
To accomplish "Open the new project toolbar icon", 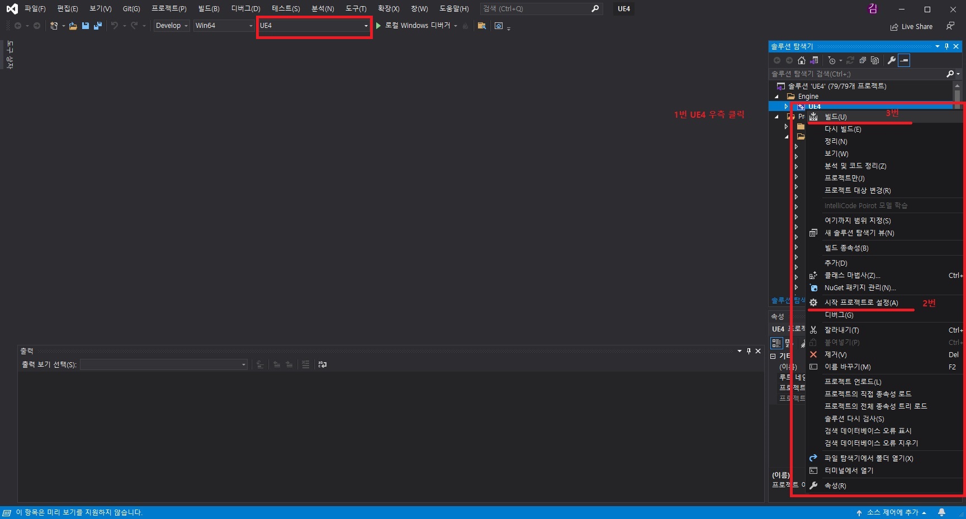I will [54, 26].
